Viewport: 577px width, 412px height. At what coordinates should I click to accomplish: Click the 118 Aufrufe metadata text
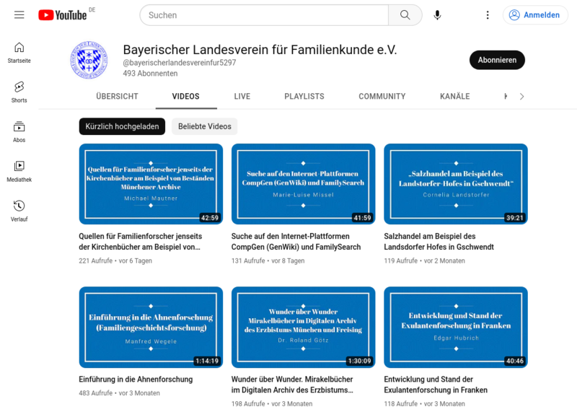(401, 403)
